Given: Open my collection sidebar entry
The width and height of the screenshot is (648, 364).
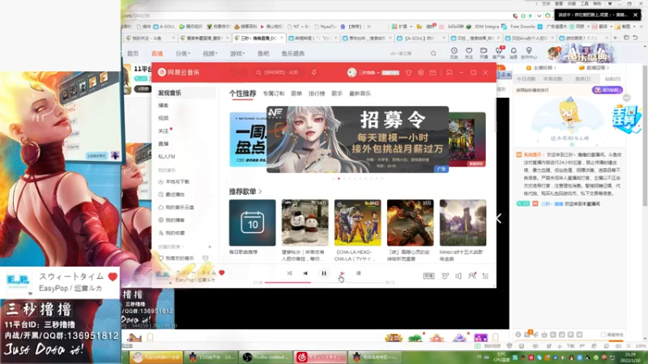Looking at the screenshot, I should pos(172,233).
